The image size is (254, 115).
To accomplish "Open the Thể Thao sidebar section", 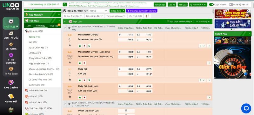I will 11,23.
